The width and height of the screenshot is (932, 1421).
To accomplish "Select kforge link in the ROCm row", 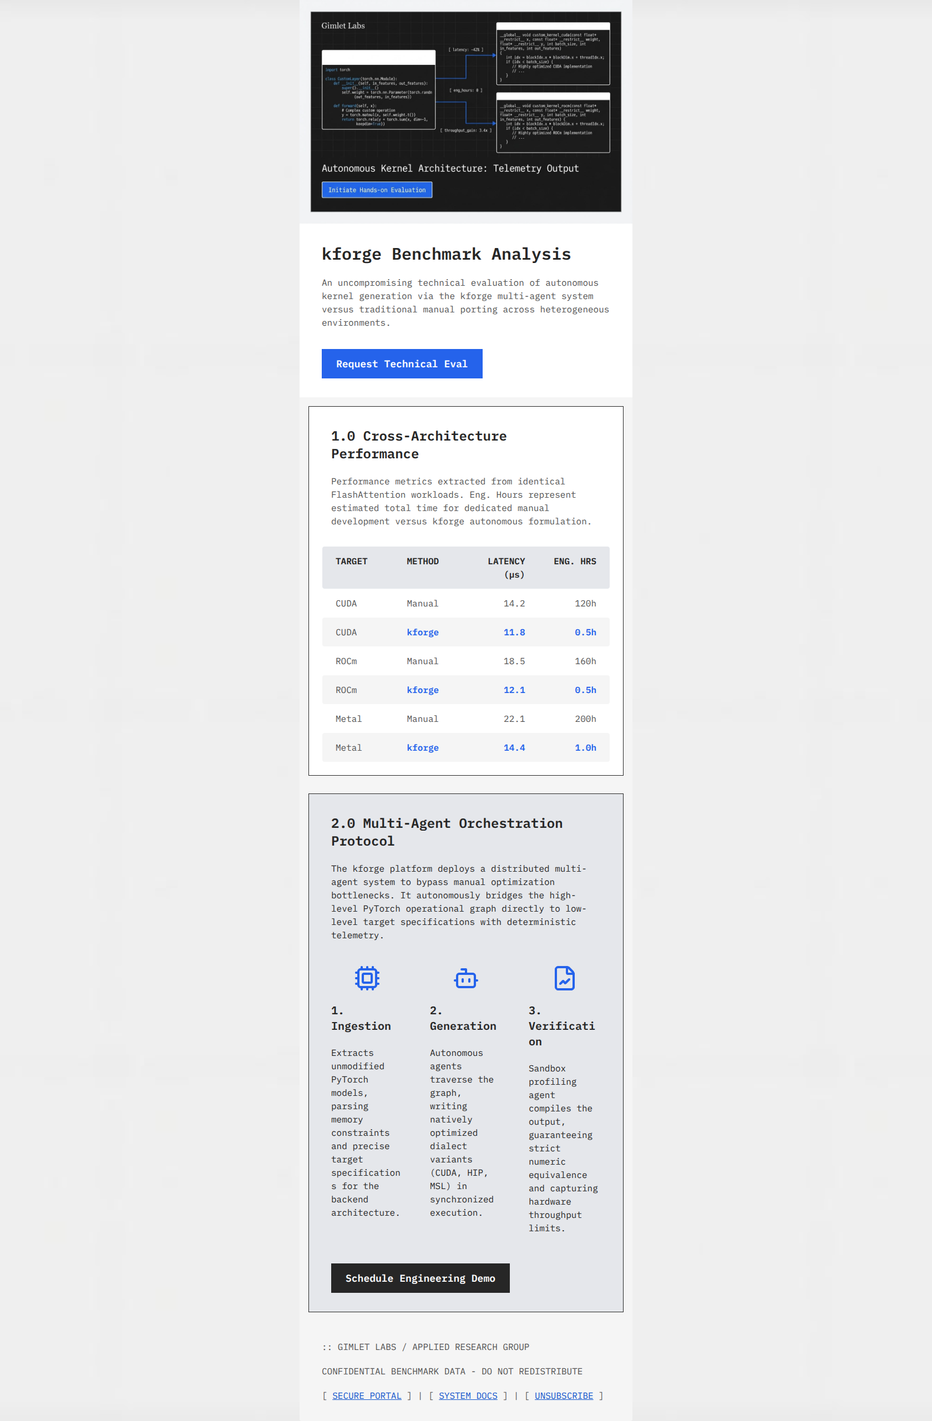I will click(x=423, y=690).
